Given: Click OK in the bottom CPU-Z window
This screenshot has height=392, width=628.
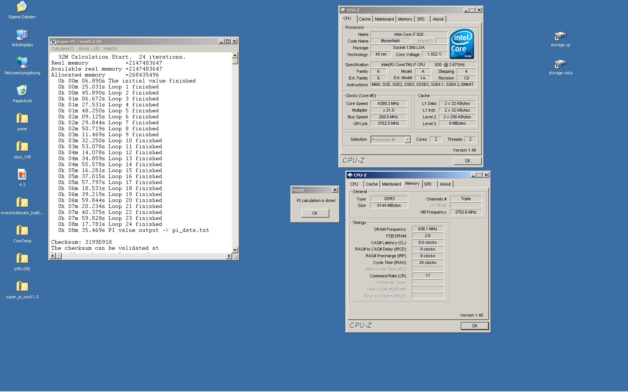Looking at the screenshot, I should [x=475, y=326].
